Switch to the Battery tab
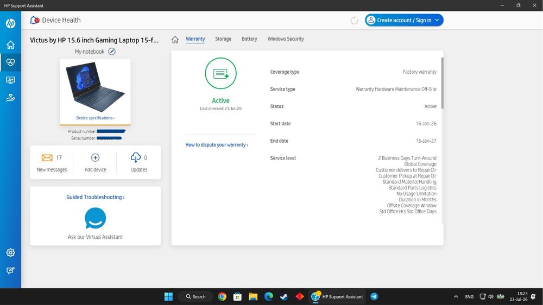543x305 pixels. [x=249, y=39]
